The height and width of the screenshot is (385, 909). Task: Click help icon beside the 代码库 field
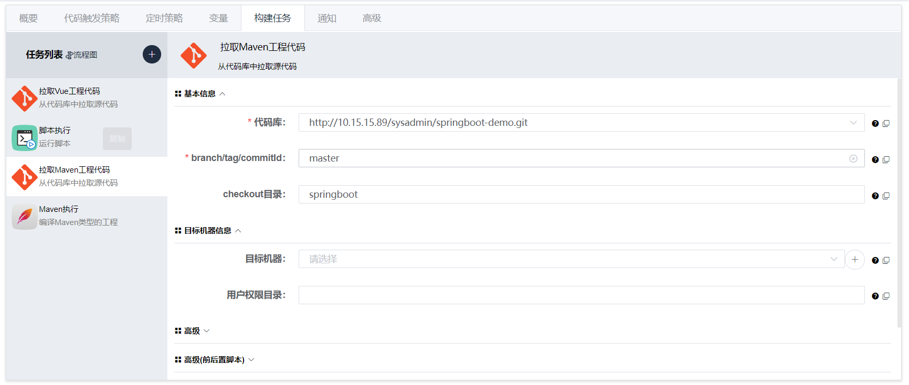click(875, 123)
